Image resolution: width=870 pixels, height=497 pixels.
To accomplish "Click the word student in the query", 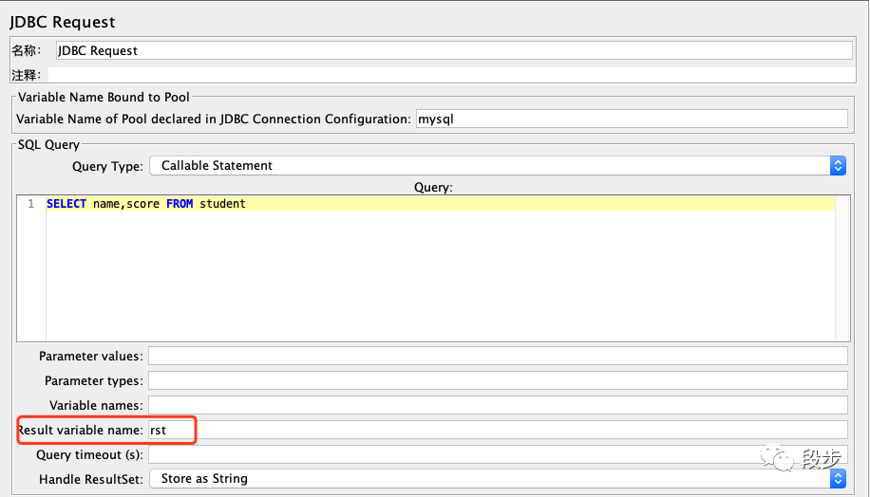I will [x=222, y=204].
